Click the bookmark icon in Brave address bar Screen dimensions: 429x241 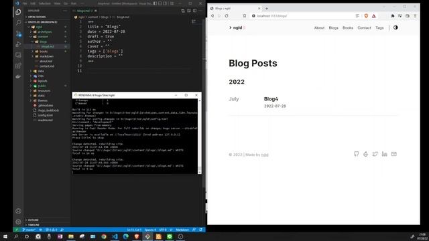click(245, 16)
